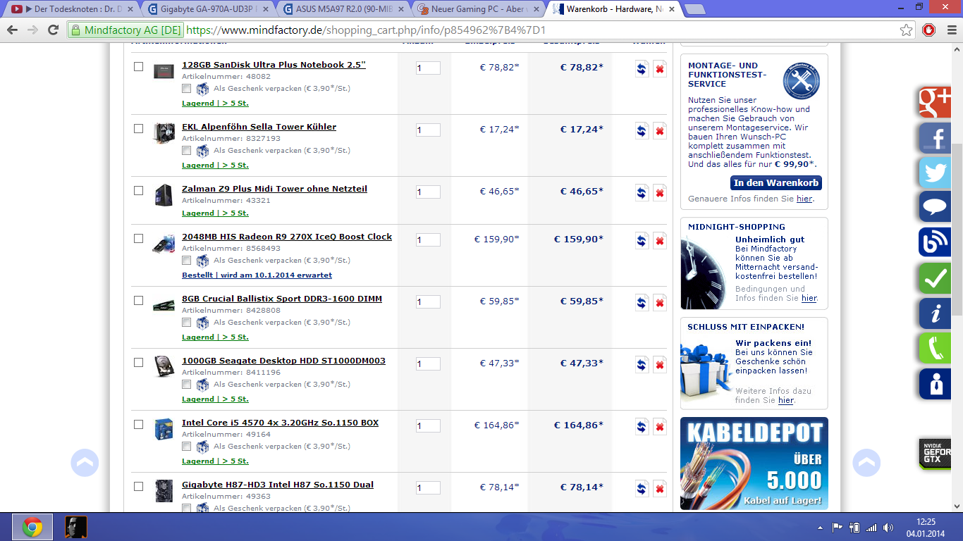
Task: Select the SanDisk Ultra Plus row checkbox
Action: 138,67
